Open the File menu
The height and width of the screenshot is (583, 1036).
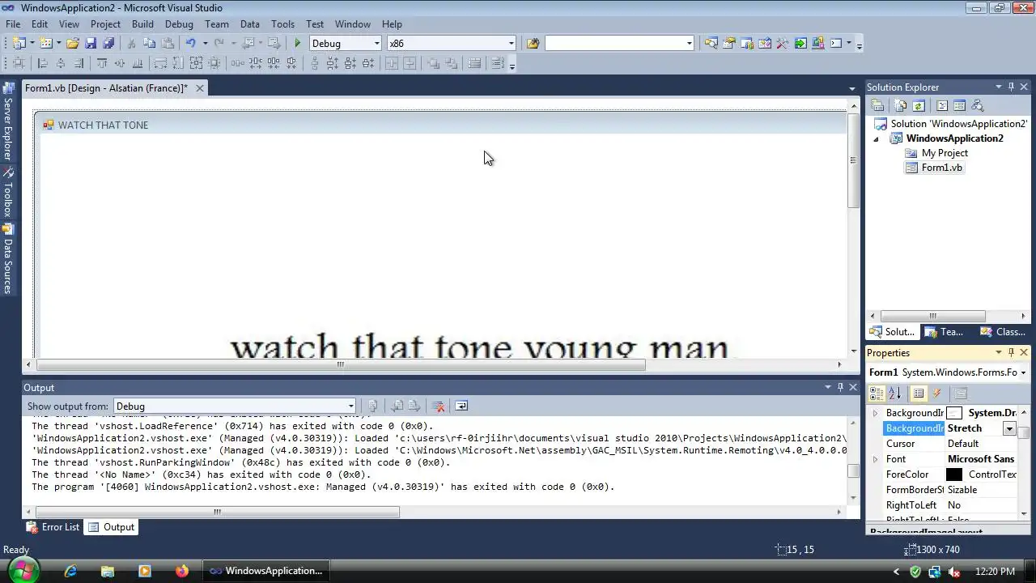13,24
